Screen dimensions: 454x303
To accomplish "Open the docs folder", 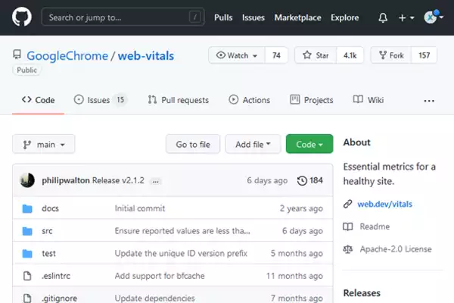I will pos(50,208).
